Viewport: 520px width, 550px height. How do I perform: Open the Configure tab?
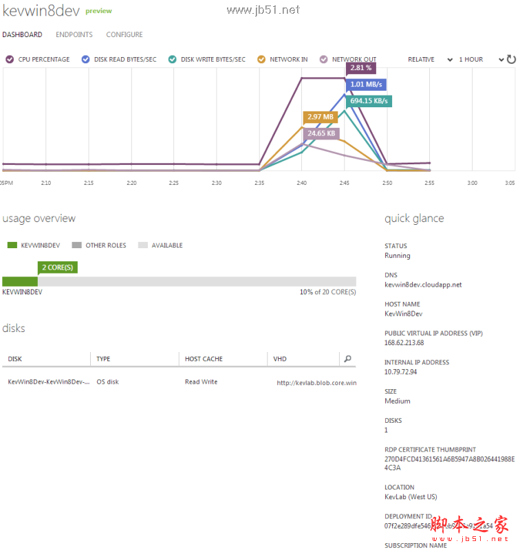(124, 34)
